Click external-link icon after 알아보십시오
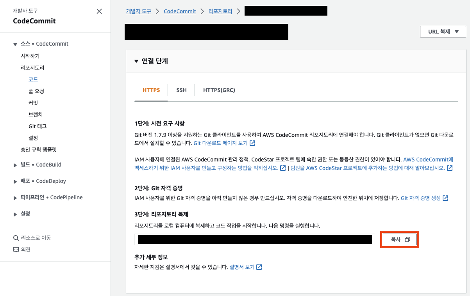Screen dimensions: 470x296 pos(450,168)
